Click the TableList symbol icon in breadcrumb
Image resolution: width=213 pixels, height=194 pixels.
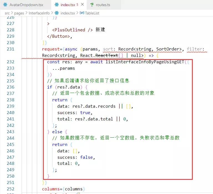[82, 13]
